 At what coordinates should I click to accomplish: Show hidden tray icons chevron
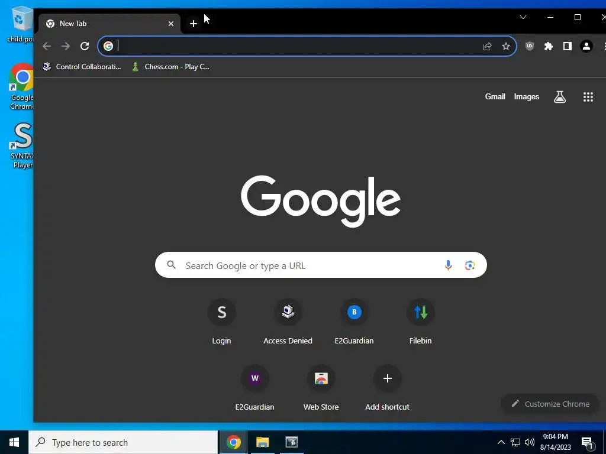501,442
